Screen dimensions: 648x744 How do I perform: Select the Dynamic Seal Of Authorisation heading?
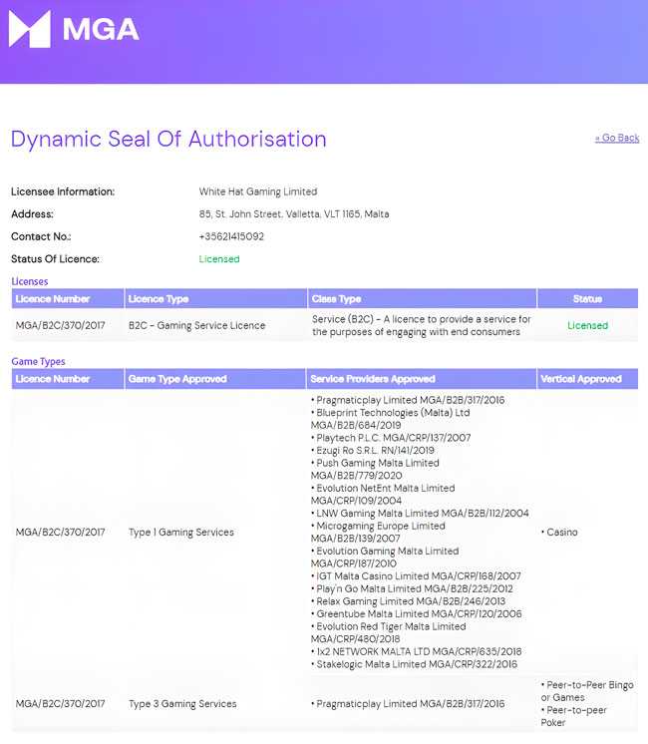coord(168,139)
